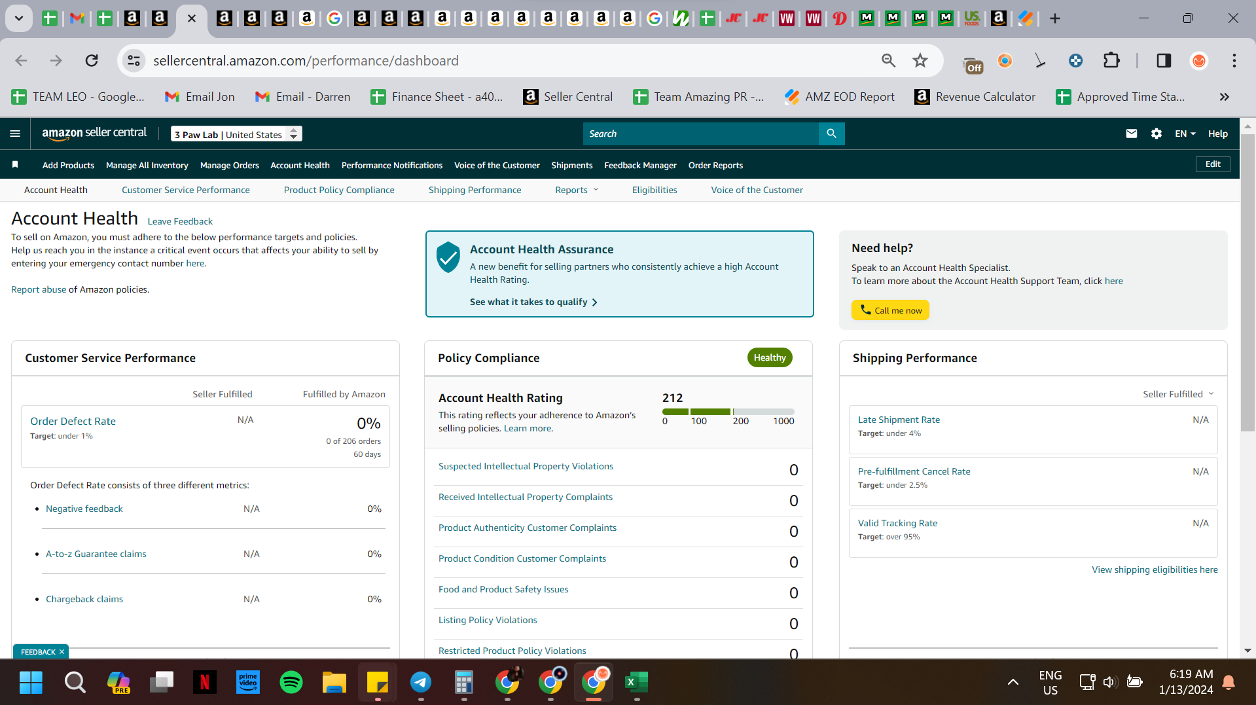Close the FEEDBACK tab with its X
1256x705 pixels.
coord(62,652)
